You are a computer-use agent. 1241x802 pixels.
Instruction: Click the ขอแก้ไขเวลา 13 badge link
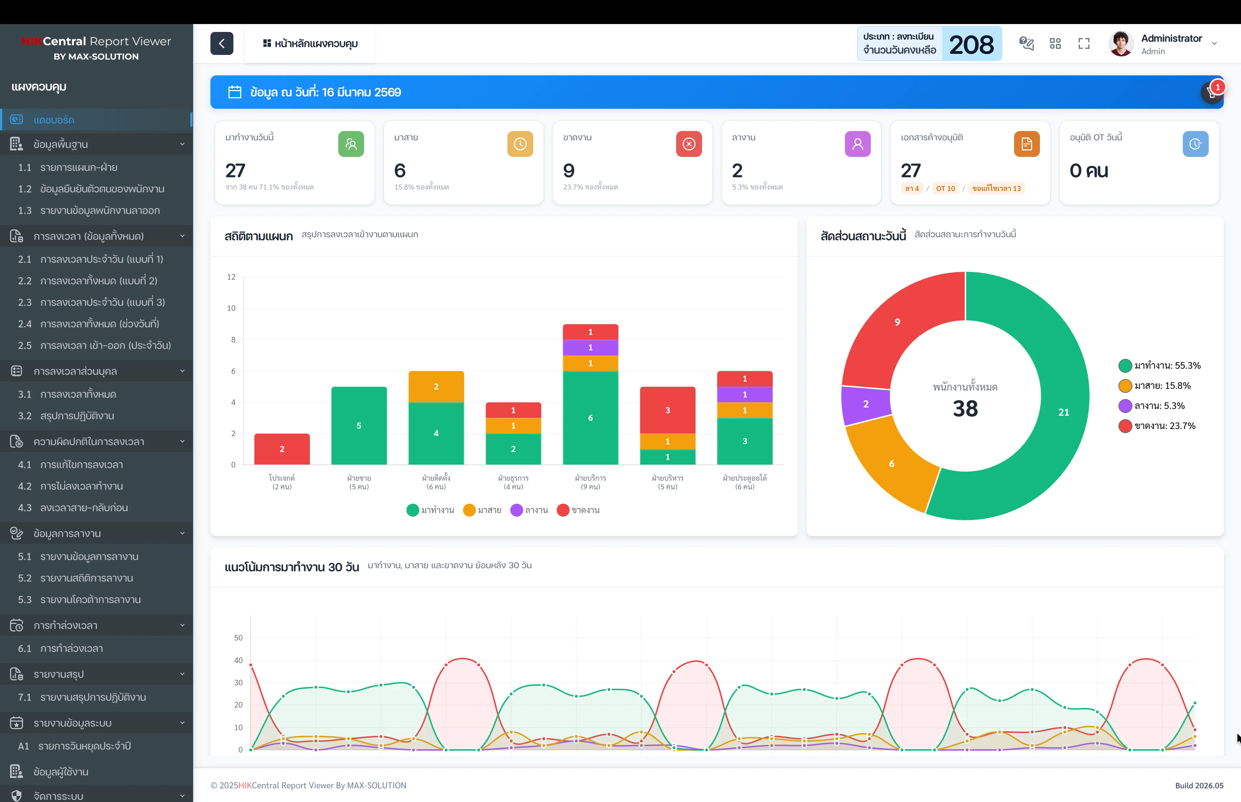tap(997, 188)
